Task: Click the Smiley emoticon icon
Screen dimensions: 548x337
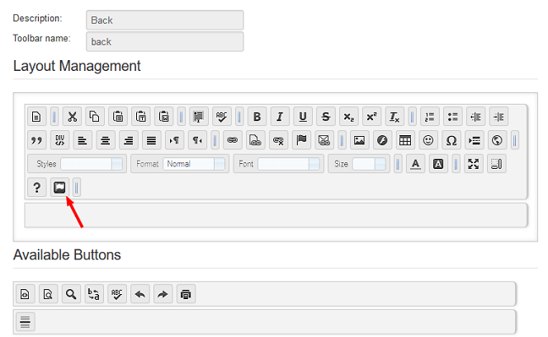Action: click(x=428, y=140)
